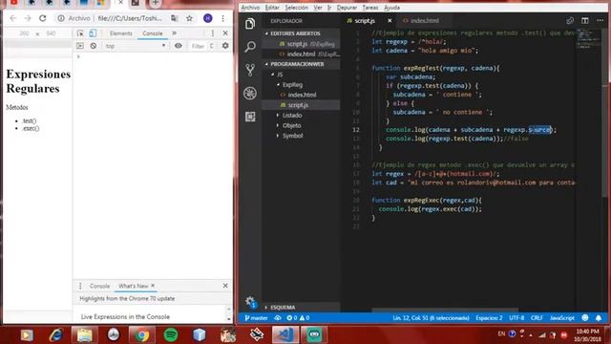Expand the ESQUEMA section
This screenshot has width=611, height=344.
(x=302, y=308)
